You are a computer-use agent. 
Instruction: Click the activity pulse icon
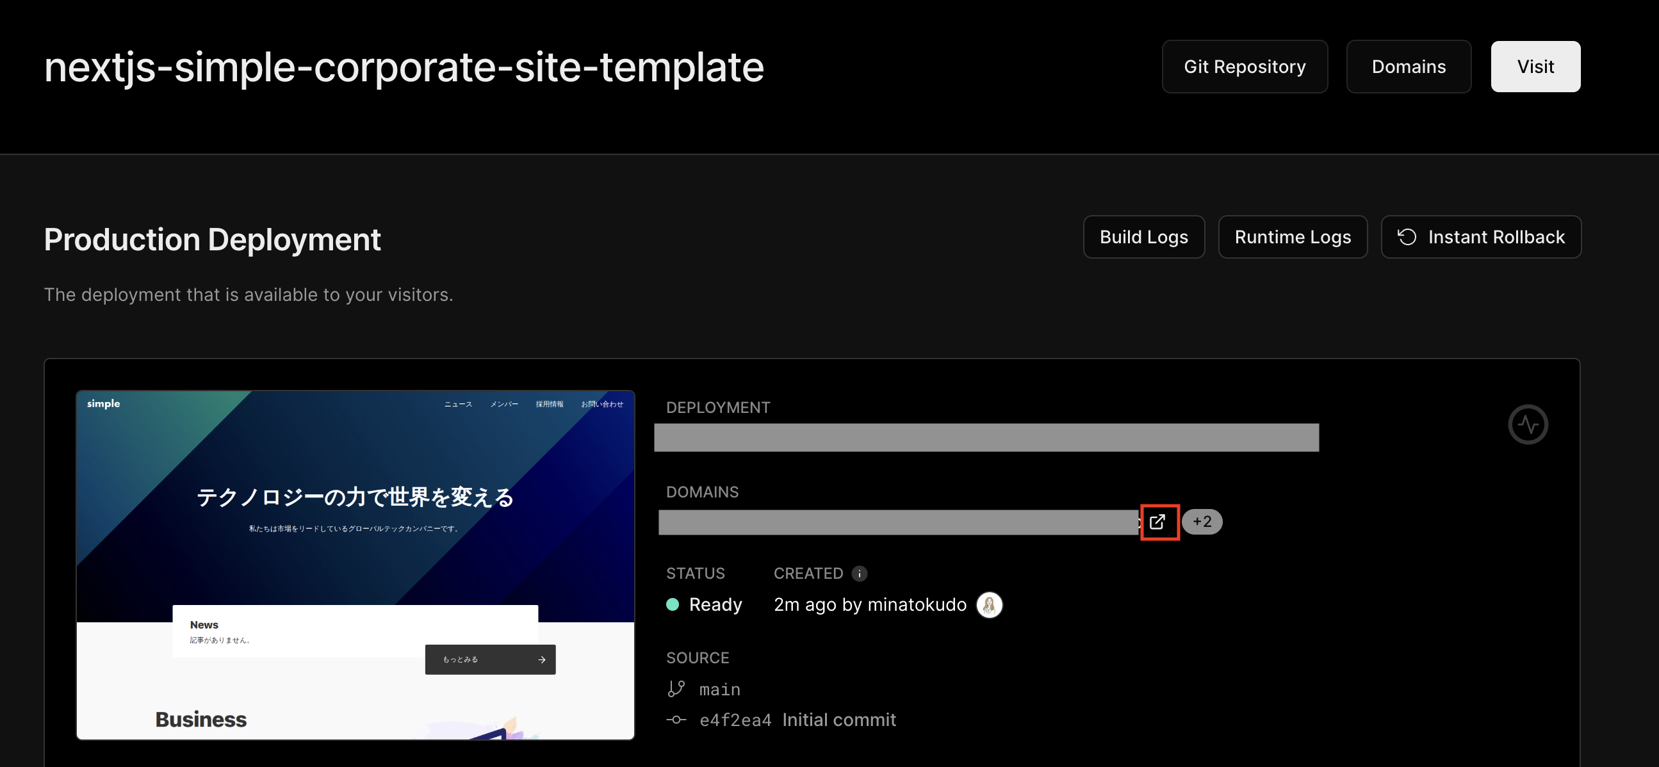[1527, 424]
